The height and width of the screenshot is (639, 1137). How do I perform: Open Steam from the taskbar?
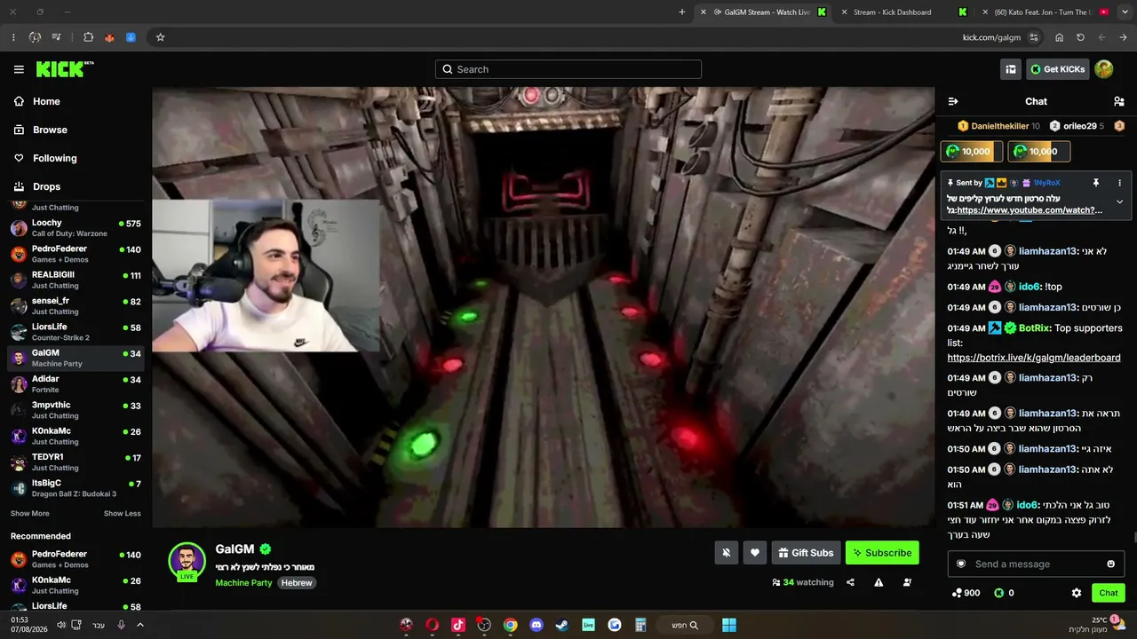click(562, 625)
